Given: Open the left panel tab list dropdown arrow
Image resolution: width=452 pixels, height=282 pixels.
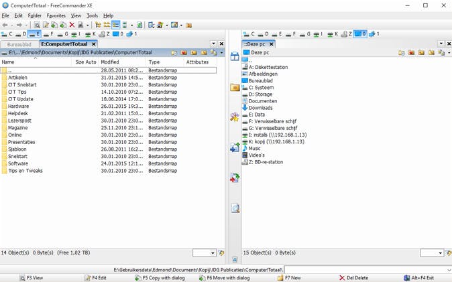Looking at the screenshot, I should [213, 44].
